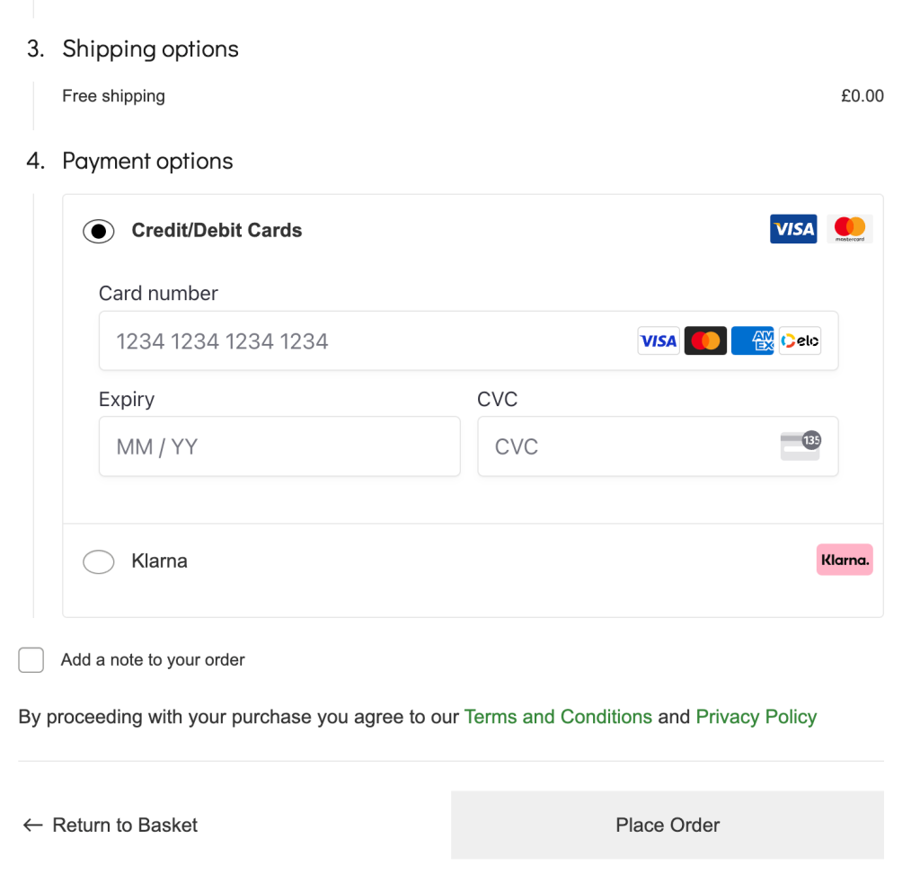Click the Mastercard icon inside card number field
Image resolution: width=920 pixels, height=892 pixels.
(705, 340)
